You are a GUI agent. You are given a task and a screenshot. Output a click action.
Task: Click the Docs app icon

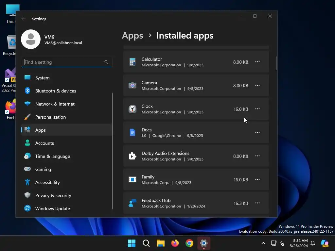click(132, 132)
